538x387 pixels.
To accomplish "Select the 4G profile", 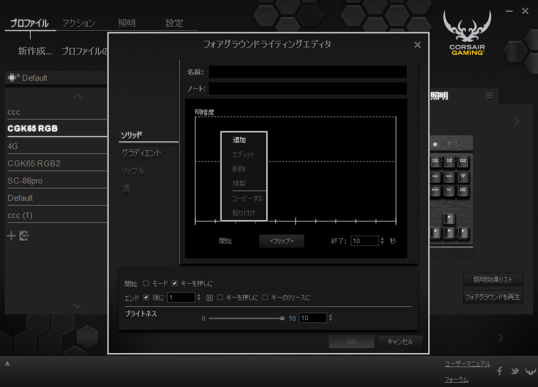I will pyautogui.click(x=57, y=146).
